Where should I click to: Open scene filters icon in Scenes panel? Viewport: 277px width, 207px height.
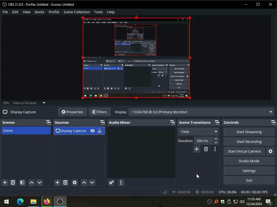[x=22, y=182]
